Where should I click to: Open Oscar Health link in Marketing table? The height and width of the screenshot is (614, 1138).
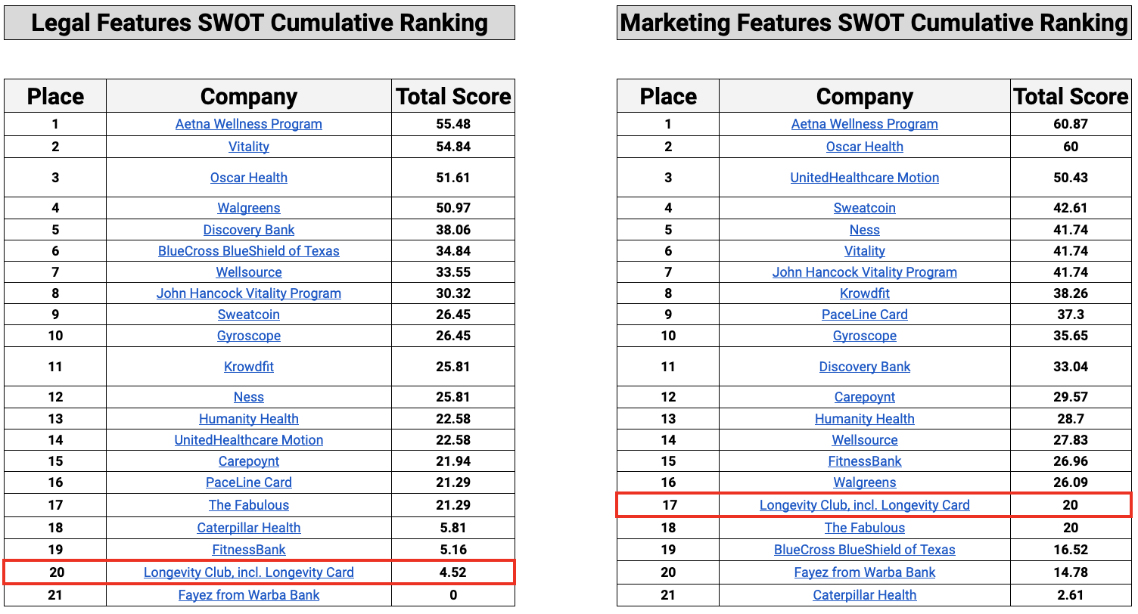coord(864,147)
